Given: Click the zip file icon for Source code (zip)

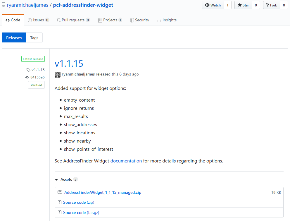Looking at the screenshot, I should (x=59, y=202).
